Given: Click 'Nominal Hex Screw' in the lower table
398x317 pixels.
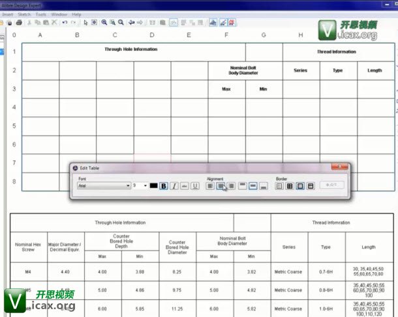Looking at the screenshot, I should point(28,247).
